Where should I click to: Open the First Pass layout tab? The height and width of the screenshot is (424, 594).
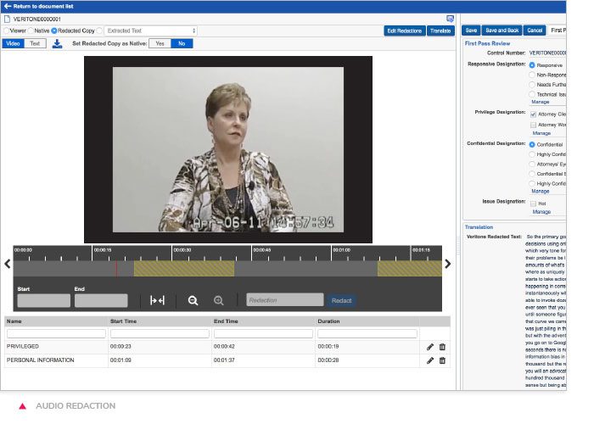tap(558, 31)
